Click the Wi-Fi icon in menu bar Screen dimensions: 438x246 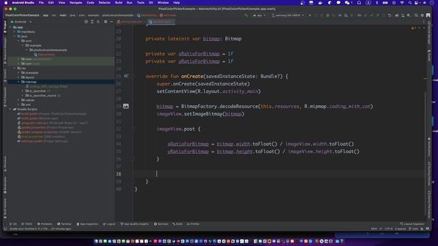(x=402, y=3)
